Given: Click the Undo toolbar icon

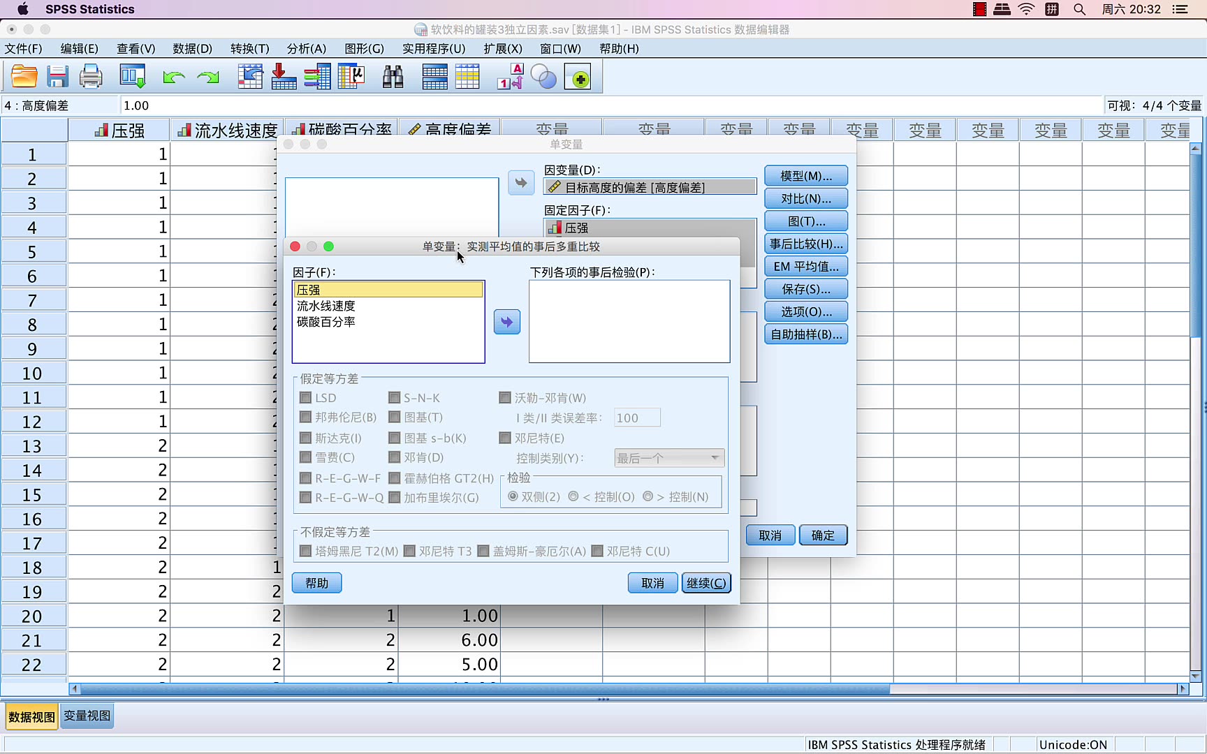Looking at the screenshot, I should [x=174, y=76].
